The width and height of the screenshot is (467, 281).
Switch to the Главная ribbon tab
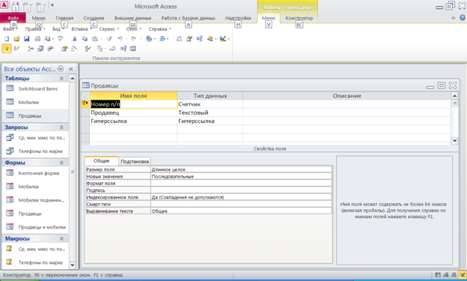click(64, 18)
